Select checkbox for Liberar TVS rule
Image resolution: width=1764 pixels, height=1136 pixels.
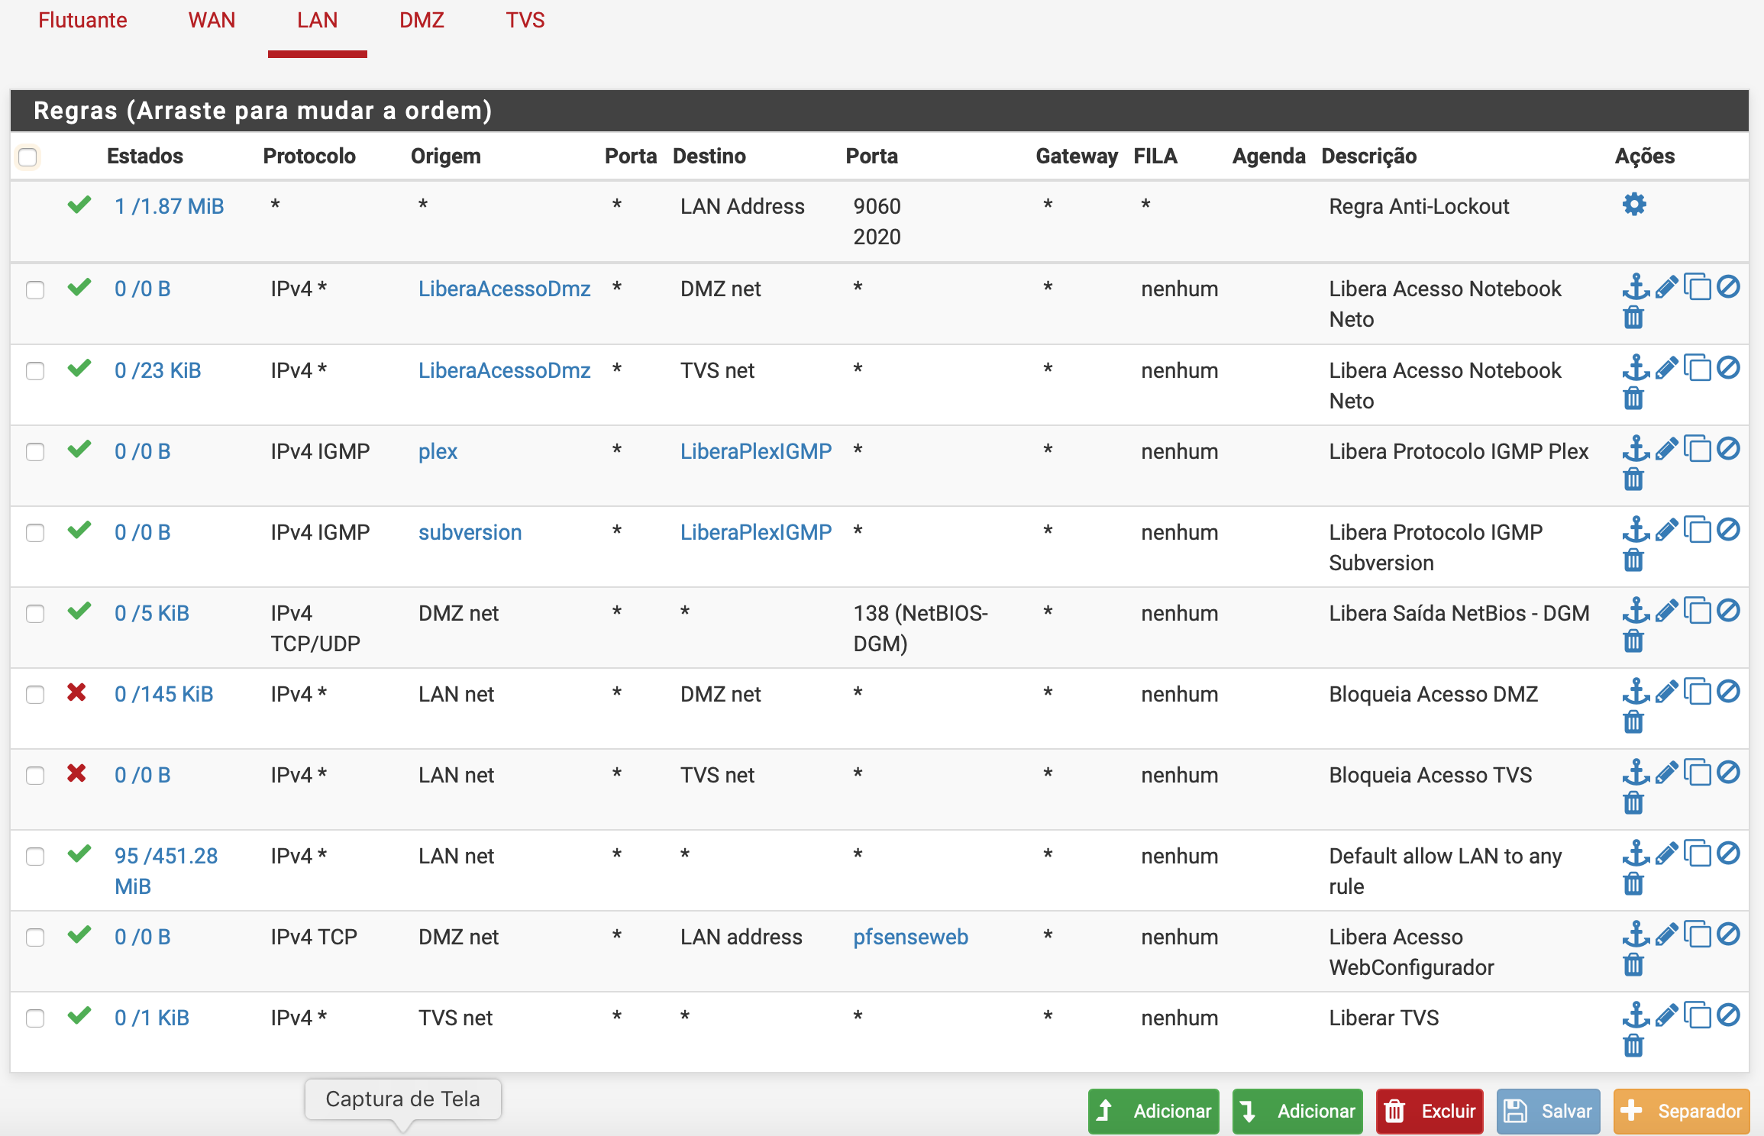click(x=35, y=1018)
